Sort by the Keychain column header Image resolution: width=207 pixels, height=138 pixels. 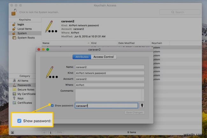point(160,43)
